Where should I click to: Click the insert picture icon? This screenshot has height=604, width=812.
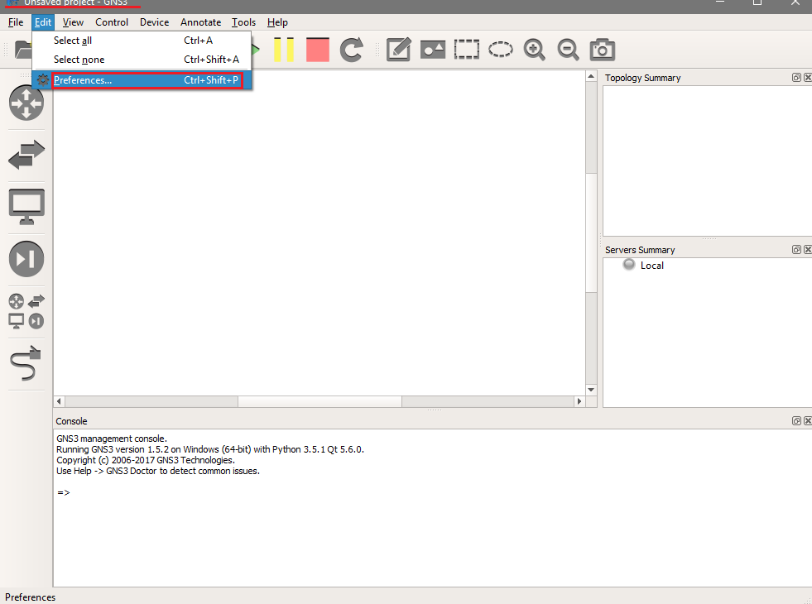(x=433, y=50)
